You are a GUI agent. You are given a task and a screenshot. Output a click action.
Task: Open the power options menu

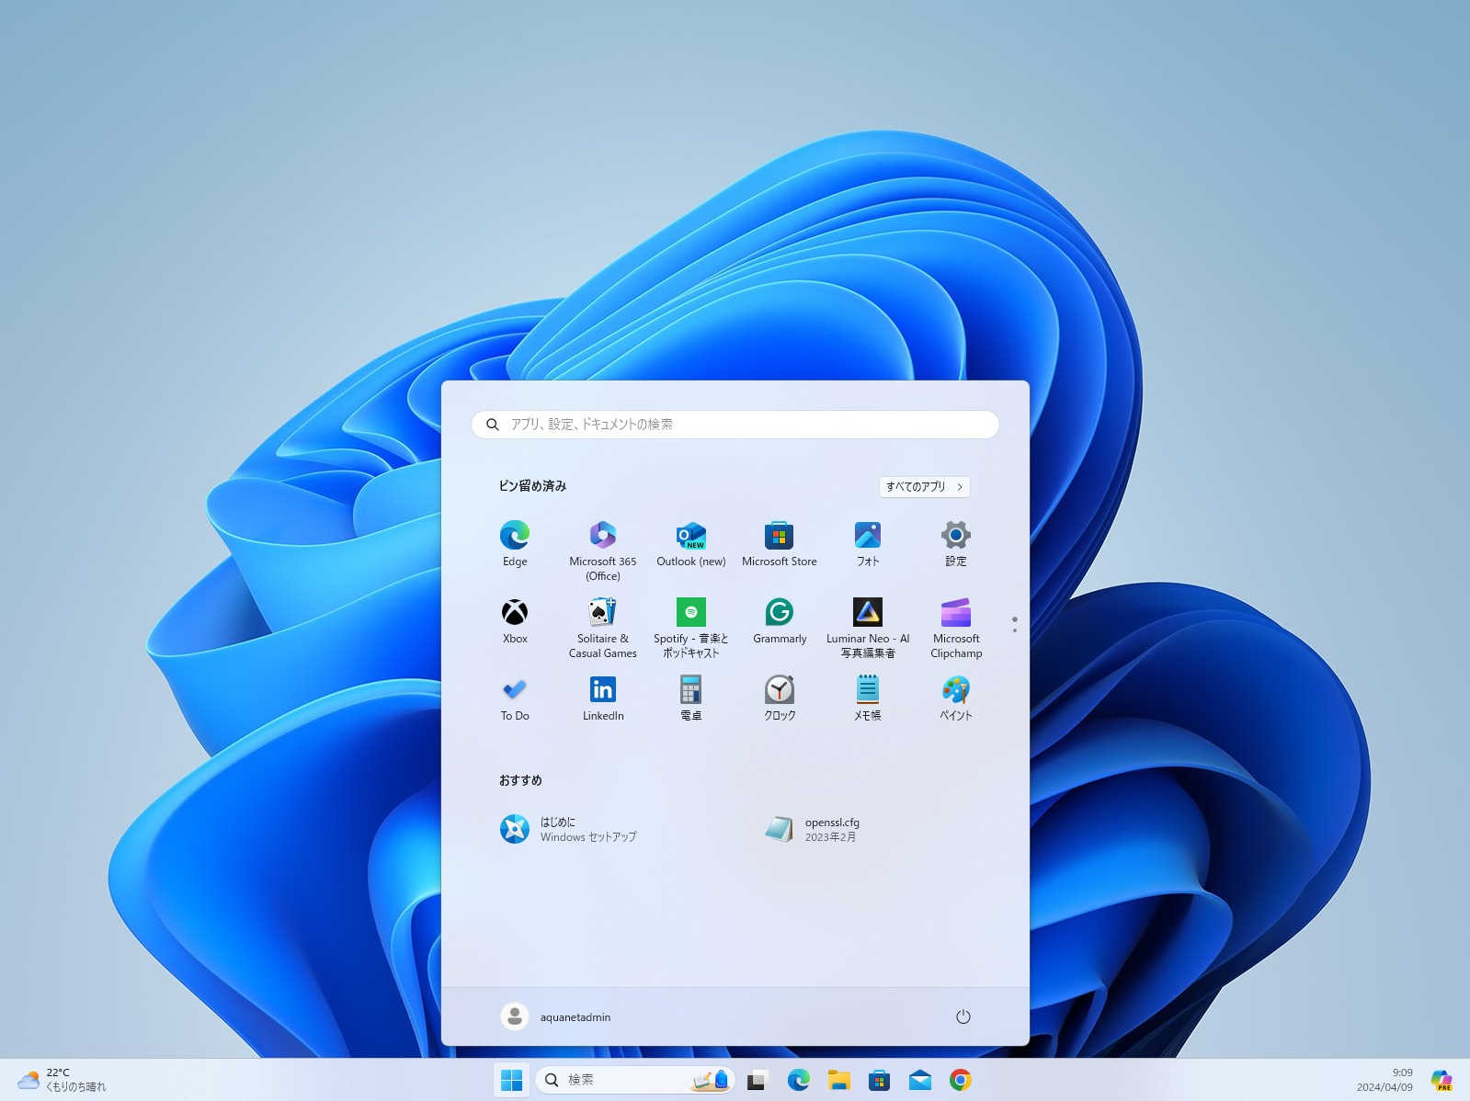coord(963,1016)
